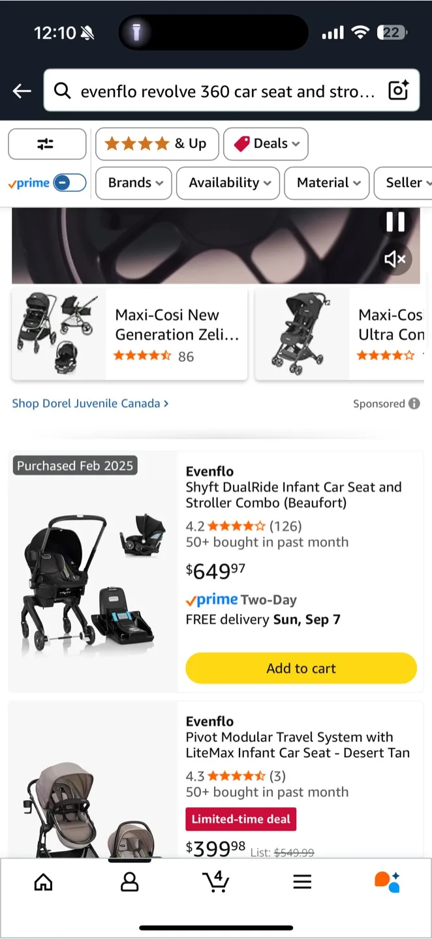Open the shopping cart icon
The image size is (432, 939).
(215, 882)
